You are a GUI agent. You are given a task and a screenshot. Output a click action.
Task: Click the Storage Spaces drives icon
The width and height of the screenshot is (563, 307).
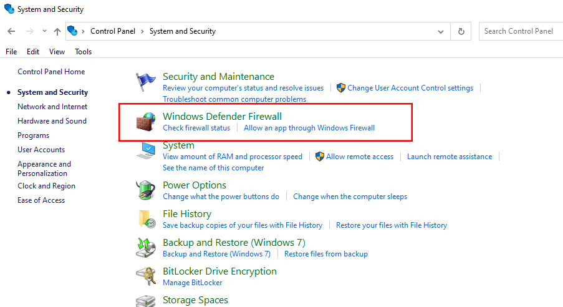click(x=146, y=301)
